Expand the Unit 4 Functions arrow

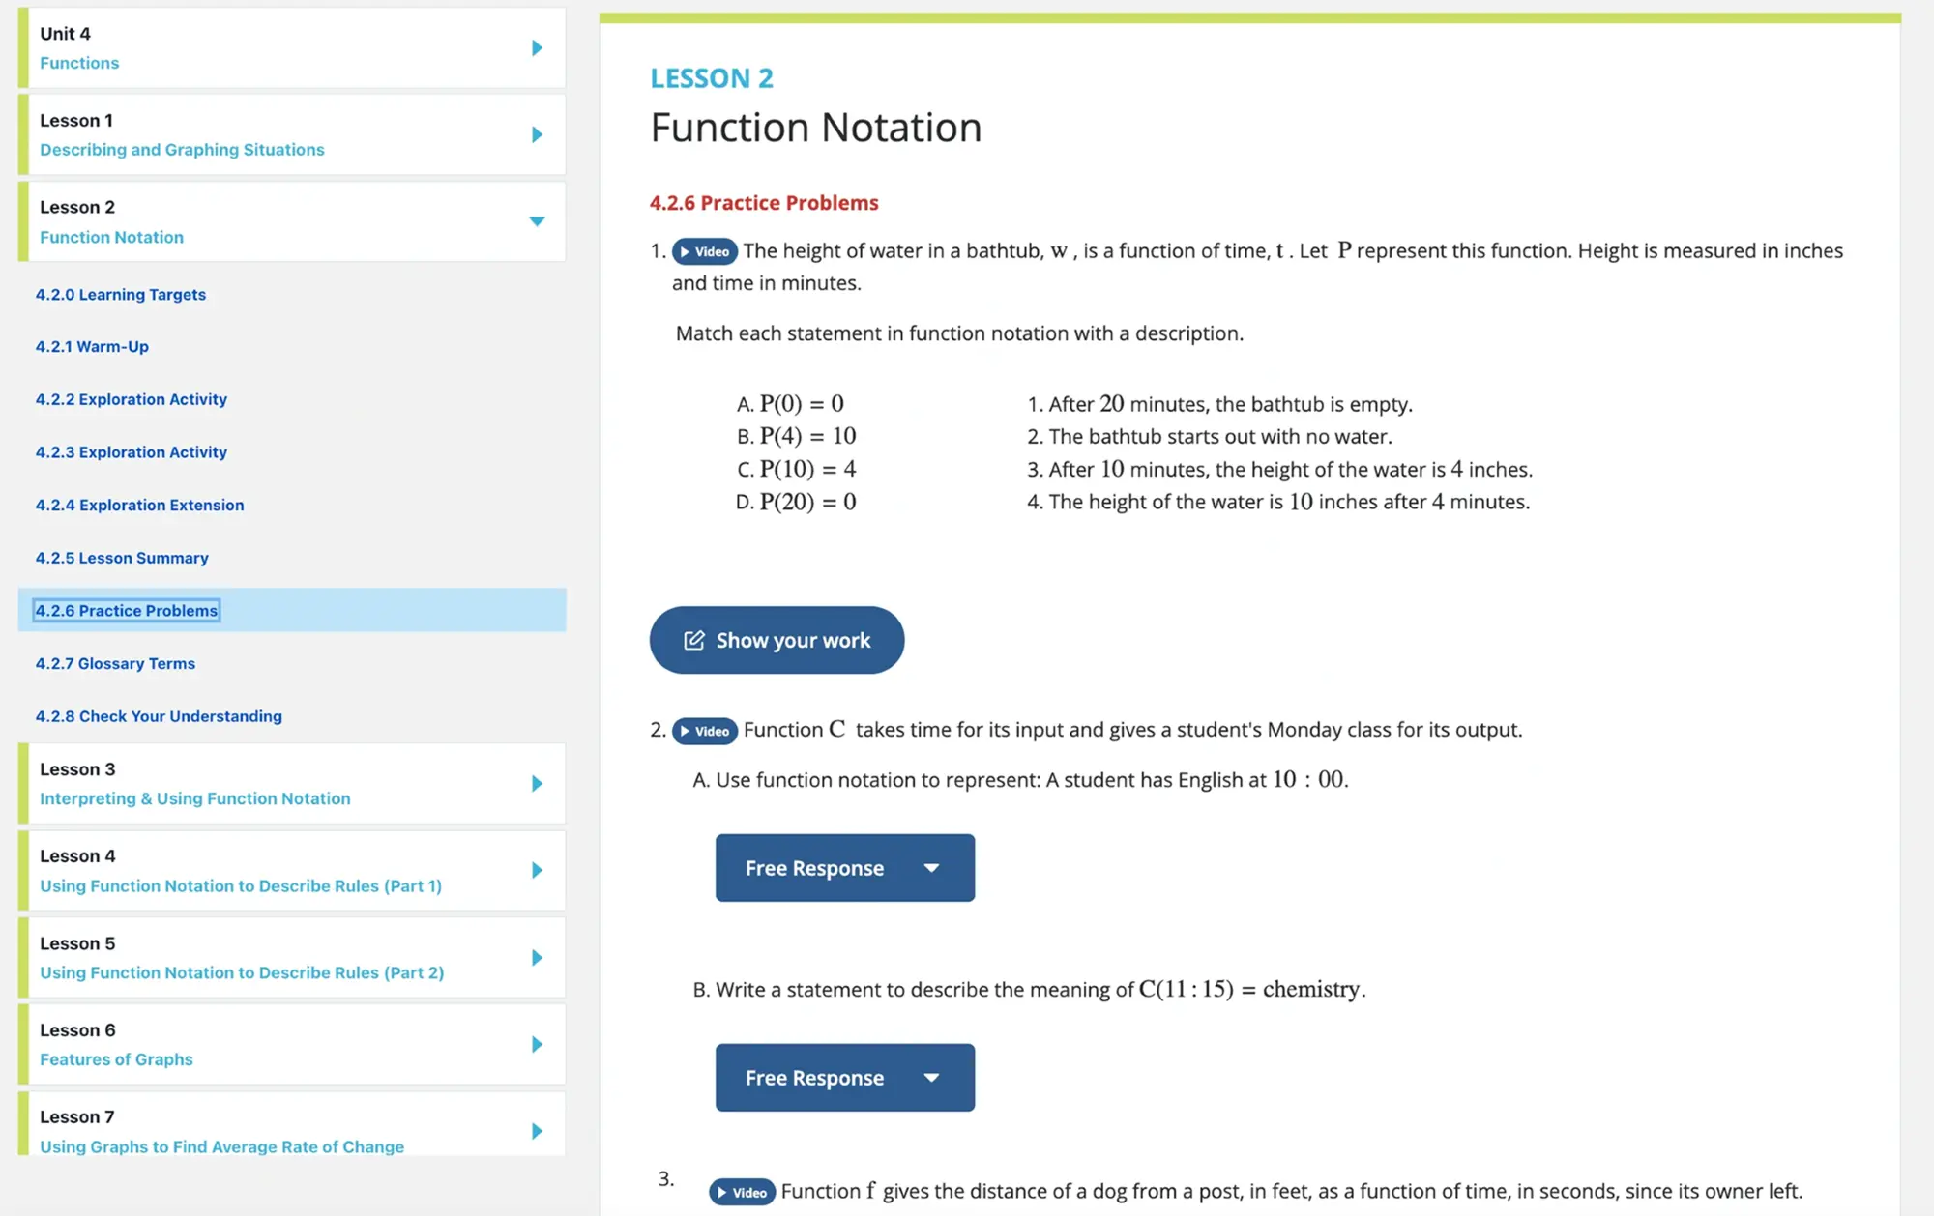pyautogui.click(x=537, y=48)
